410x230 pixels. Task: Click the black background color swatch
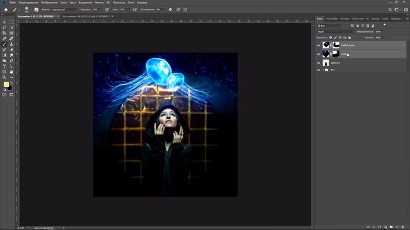point(10,88)
